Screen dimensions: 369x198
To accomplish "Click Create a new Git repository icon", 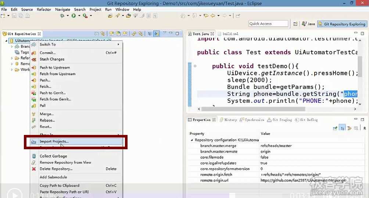I will point(125,34).
